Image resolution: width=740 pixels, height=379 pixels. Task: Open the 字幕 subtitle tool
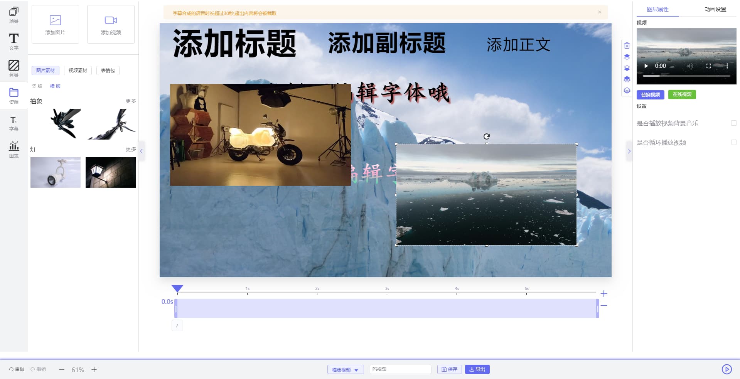tap(13, 123)
